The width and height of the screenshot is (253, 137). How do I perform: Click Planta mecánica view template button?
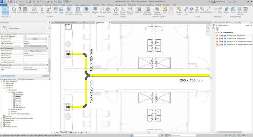[x=35, y=51]
